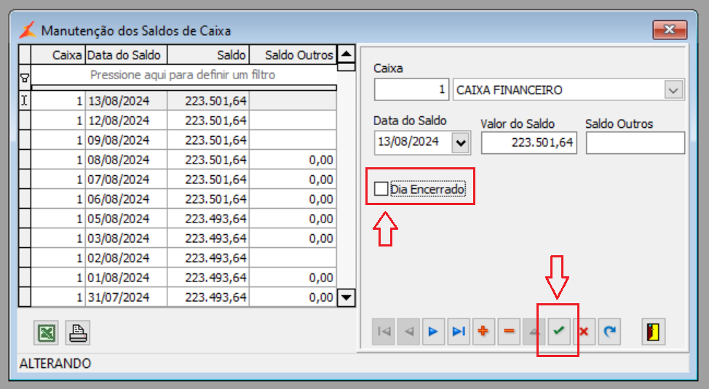This screenshot has width=709, height=389.
Task: Select the row dated 08/08/2024
Action: [183, 160]
